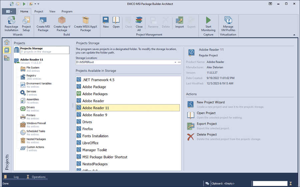Show the Log panel tab
This screenshot has width=300, height=187.
(14, 177)
